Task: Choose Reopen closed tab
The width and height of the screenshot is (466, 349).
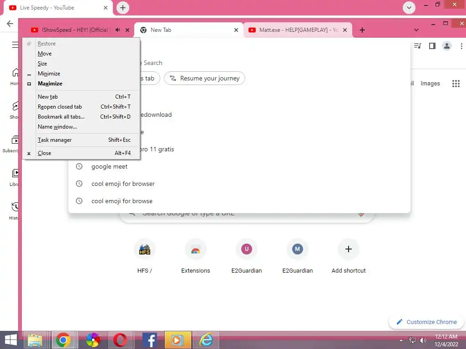Action: [x=81, y=107]
